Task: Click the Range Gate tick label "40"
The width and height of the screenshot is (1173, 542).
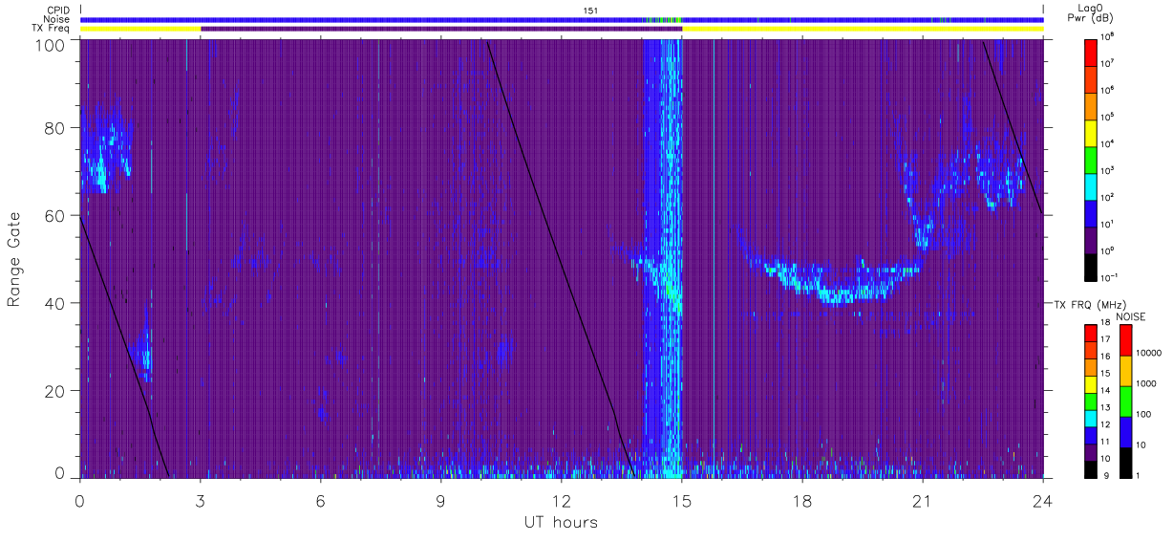Action: [53, 302]
